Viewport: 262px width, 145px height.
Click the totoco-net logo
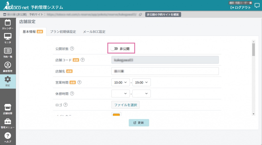[x=16, y=6]
